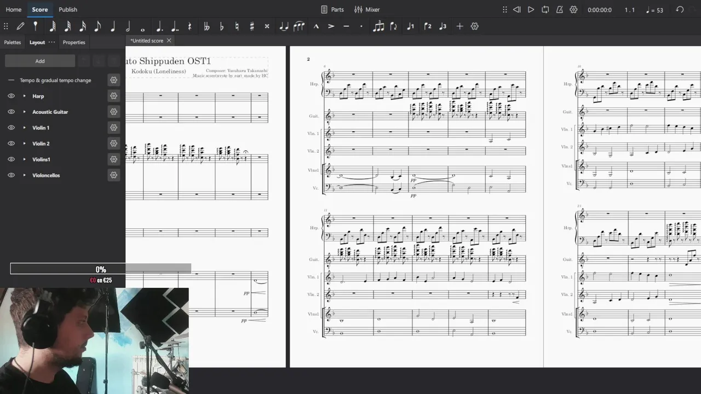
Task: Add accent articulation
Action: click(331, 26)
